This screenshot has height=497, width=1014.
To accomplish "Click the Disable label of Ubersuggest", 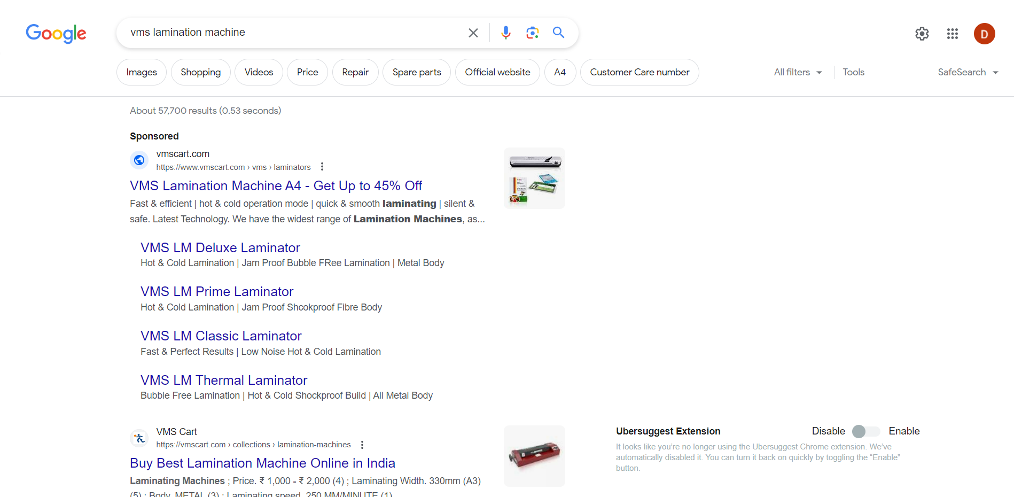I will (x=828, y=431).
